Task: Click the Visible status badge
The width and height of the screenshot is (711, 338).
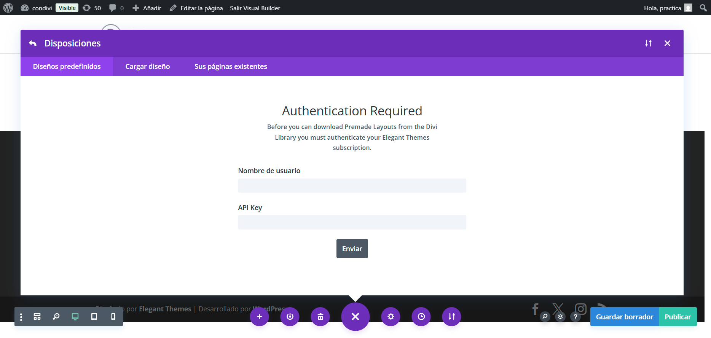Action: coord(67,8)
